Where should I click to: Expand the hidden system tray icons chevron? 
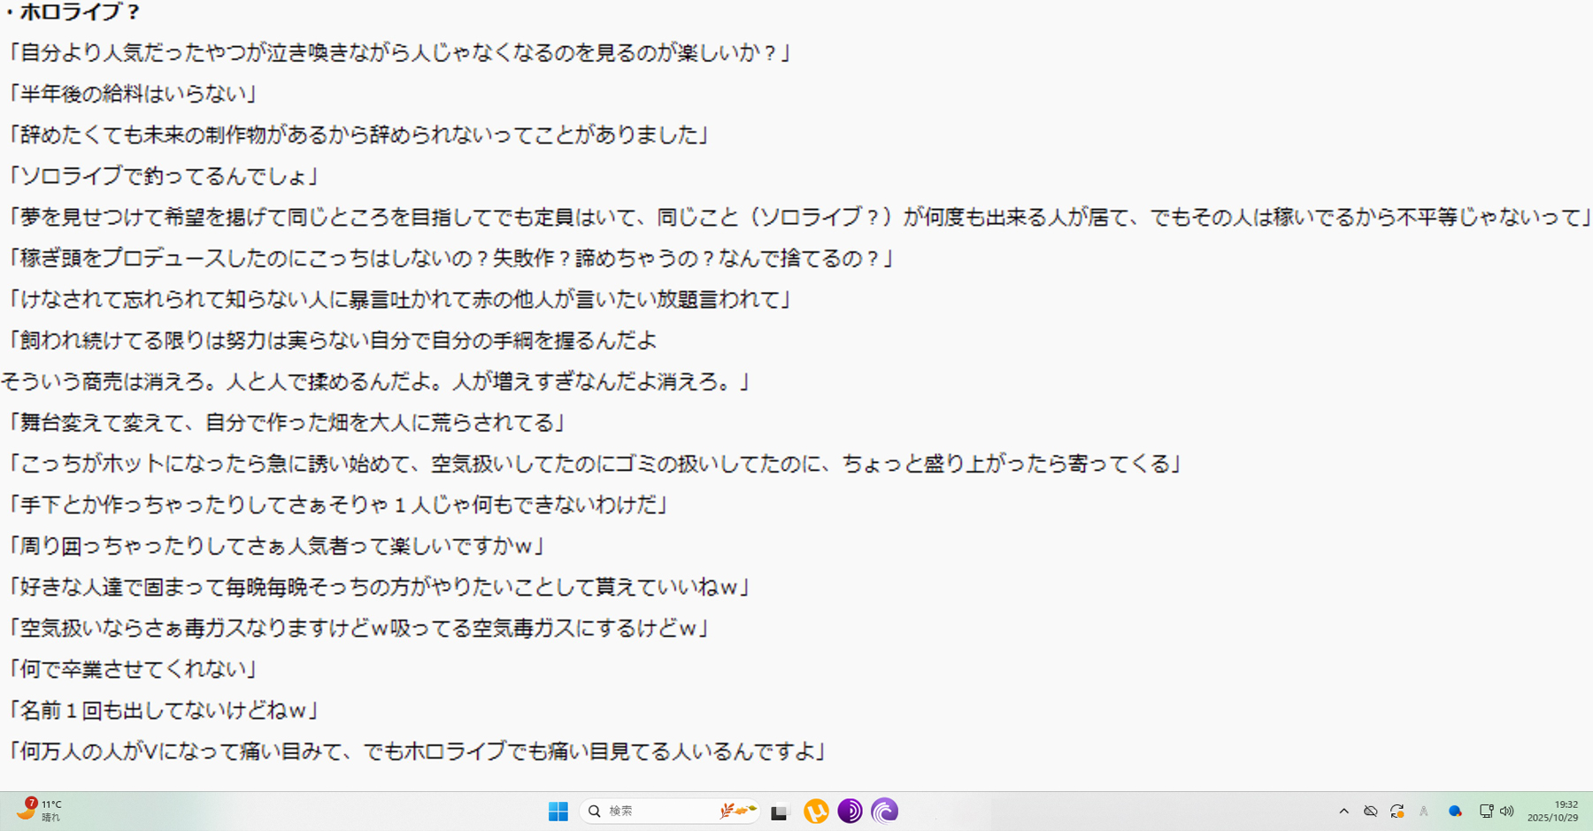tap(1343, 811)
